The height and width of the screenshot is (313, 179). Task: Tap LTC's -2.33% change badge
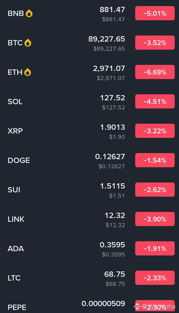pyautogui.click(x=155, y=278)
